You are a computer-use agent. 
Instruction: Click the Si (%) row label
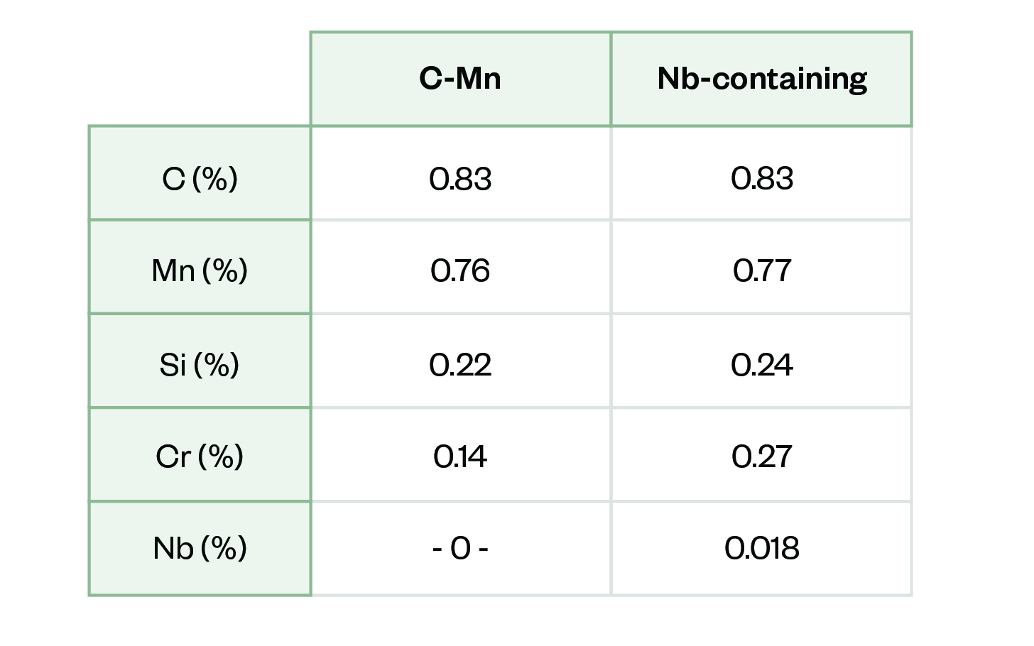[200, 365]
